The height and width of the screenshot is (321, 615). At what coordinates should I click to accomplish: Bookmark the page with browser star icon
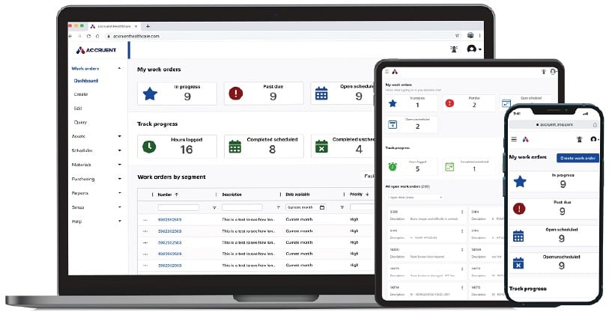pos(457,35)
